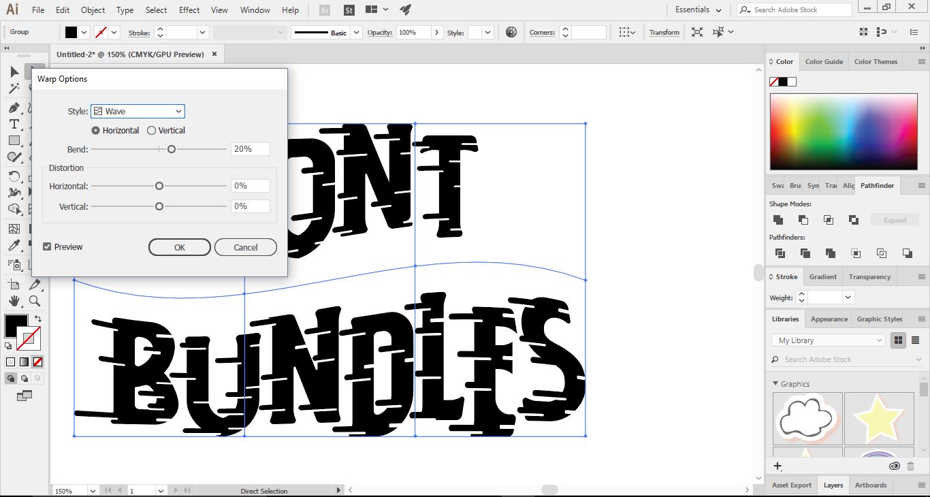The image size is (930, 497).
Task: Delete library item with trash icon
Action: 911,466
